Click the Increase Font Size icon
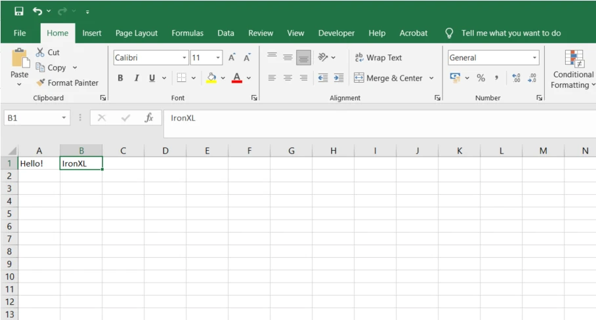This screenshot has width=596, height=320. point(232,58)
